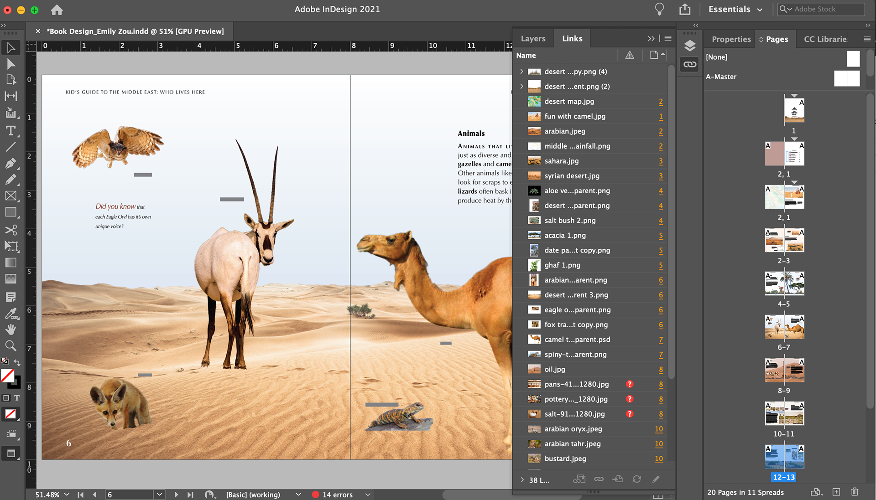Click the fill color swatch
Viewport: 876px width, 500px height.
7,375
